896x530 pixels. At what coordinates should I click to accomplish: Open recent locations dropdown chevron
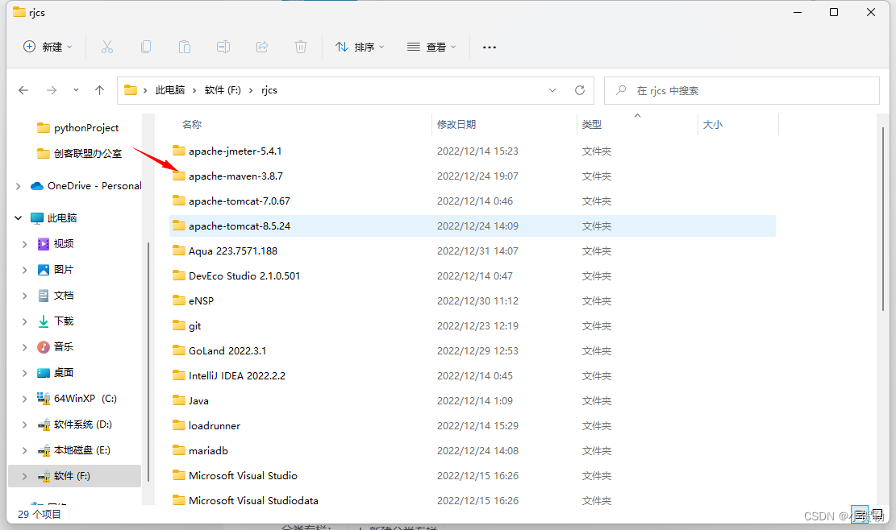pos(76,90)
